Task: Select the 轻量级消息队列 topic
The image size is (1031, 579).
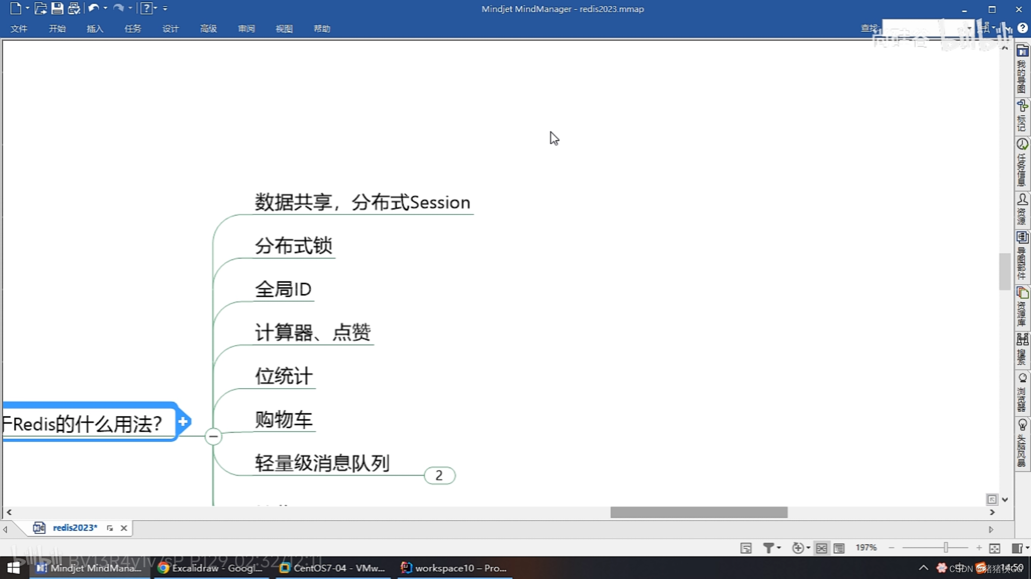Action: (322, 463)
